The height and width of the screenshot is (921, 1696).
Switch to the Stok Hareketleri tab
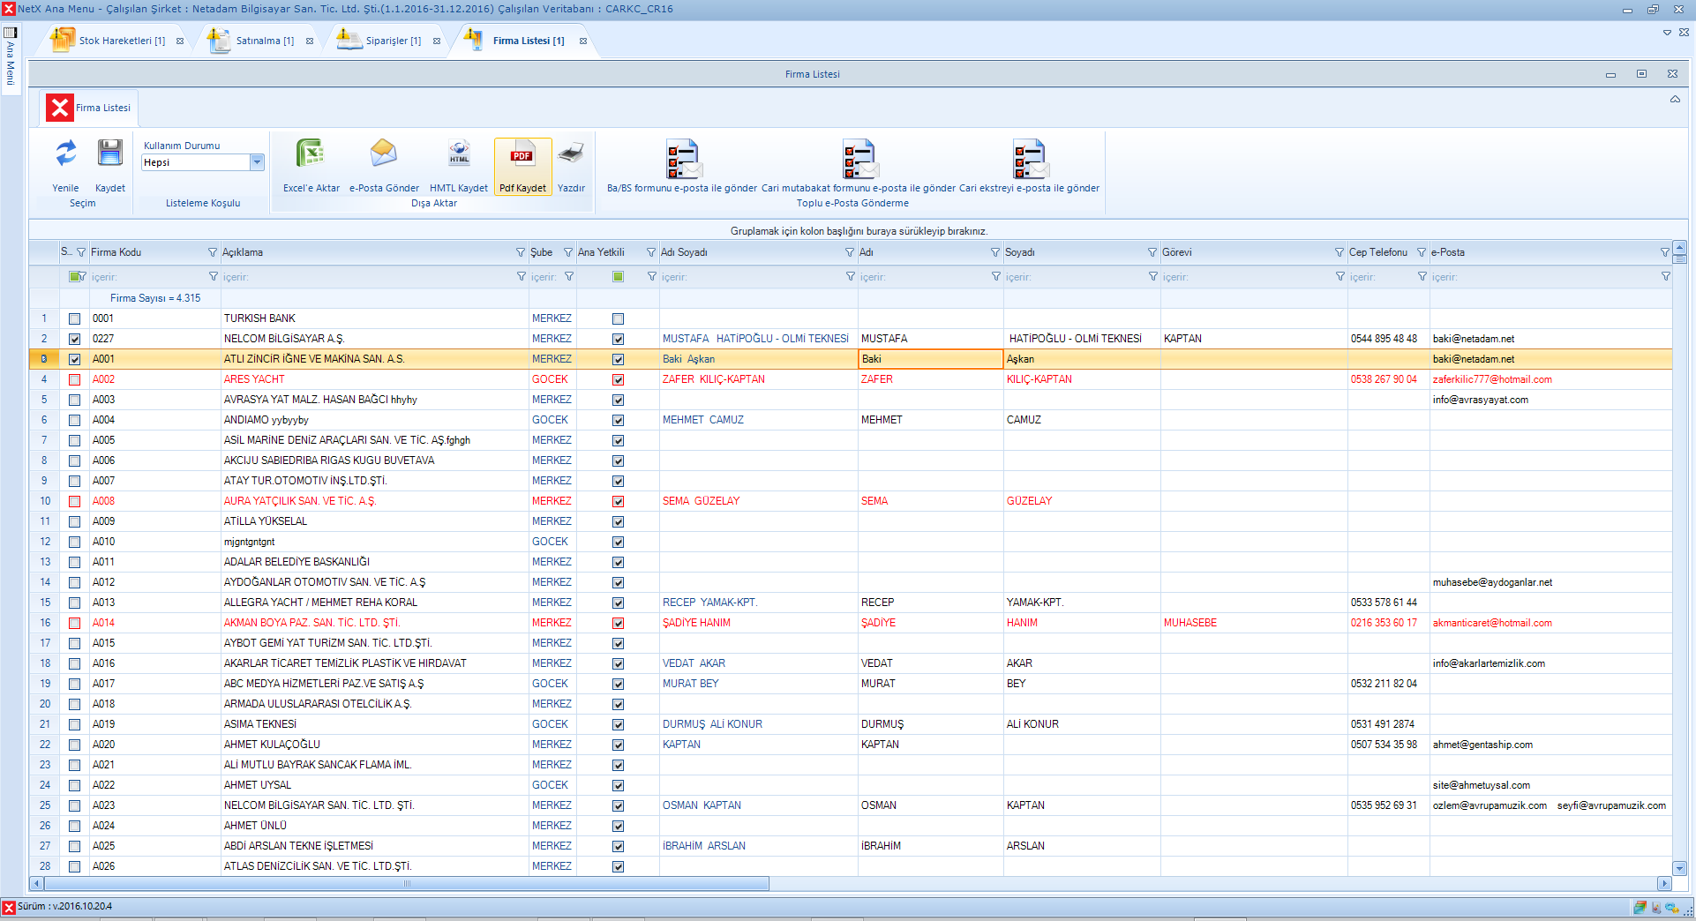click(121, 41)
